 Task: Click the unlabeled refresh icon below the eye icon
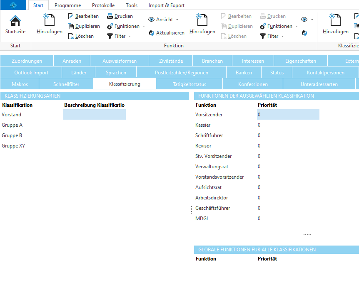(x=304, y=33)
